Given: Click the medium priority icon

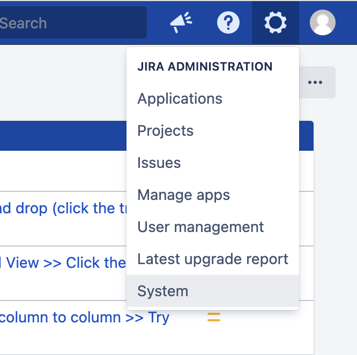Looking at the screenshot, I should point(214,317).
